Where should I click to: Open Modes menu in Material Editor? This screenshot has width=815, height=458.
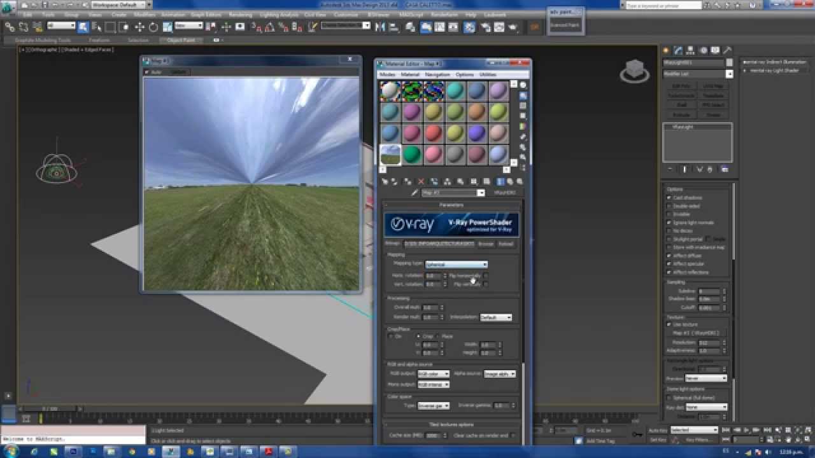[x=387, y=74]
